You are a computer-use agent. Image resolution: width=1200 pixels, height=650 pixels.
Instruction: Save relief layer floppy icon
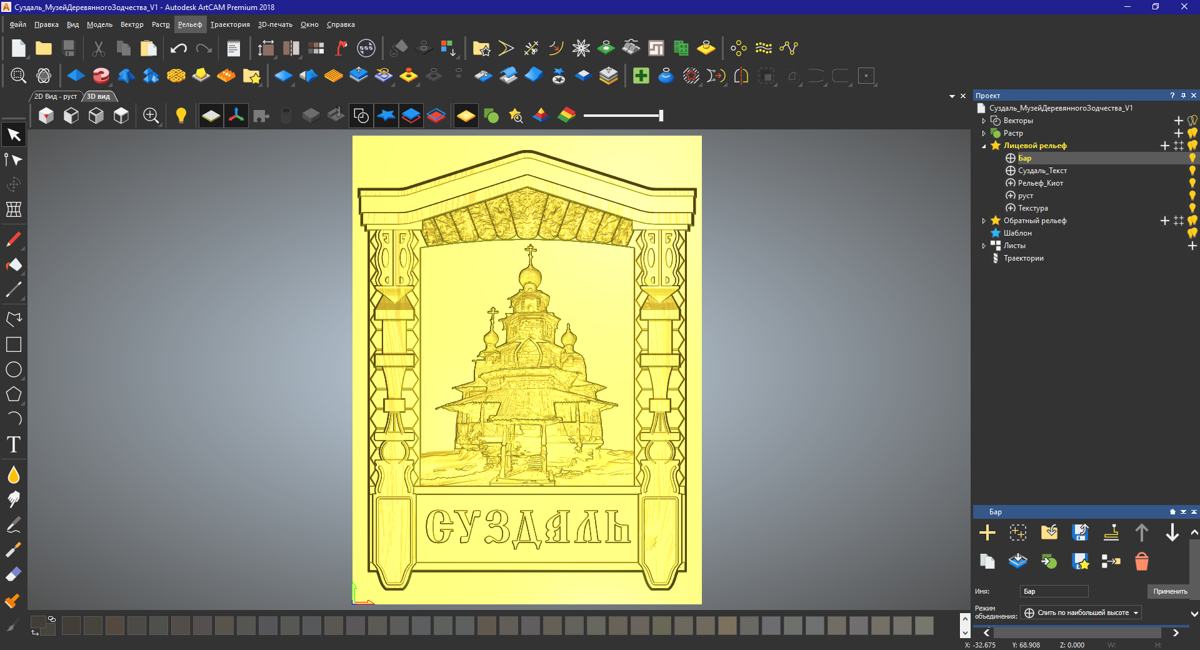tap(1080, 532)
